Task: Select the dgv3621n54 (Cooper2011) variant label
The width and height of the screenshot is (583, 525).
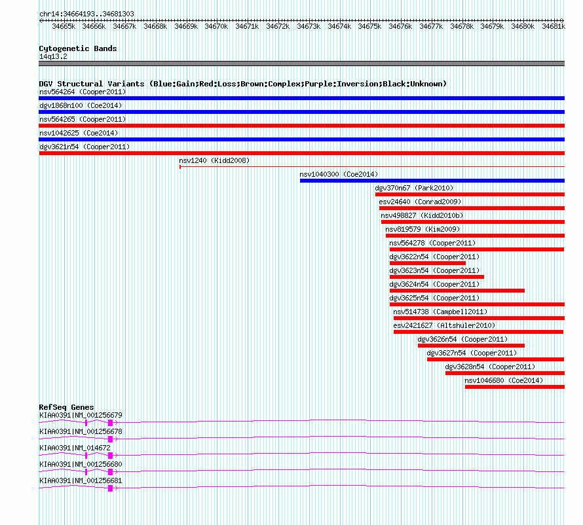Action: click(85, 147)
